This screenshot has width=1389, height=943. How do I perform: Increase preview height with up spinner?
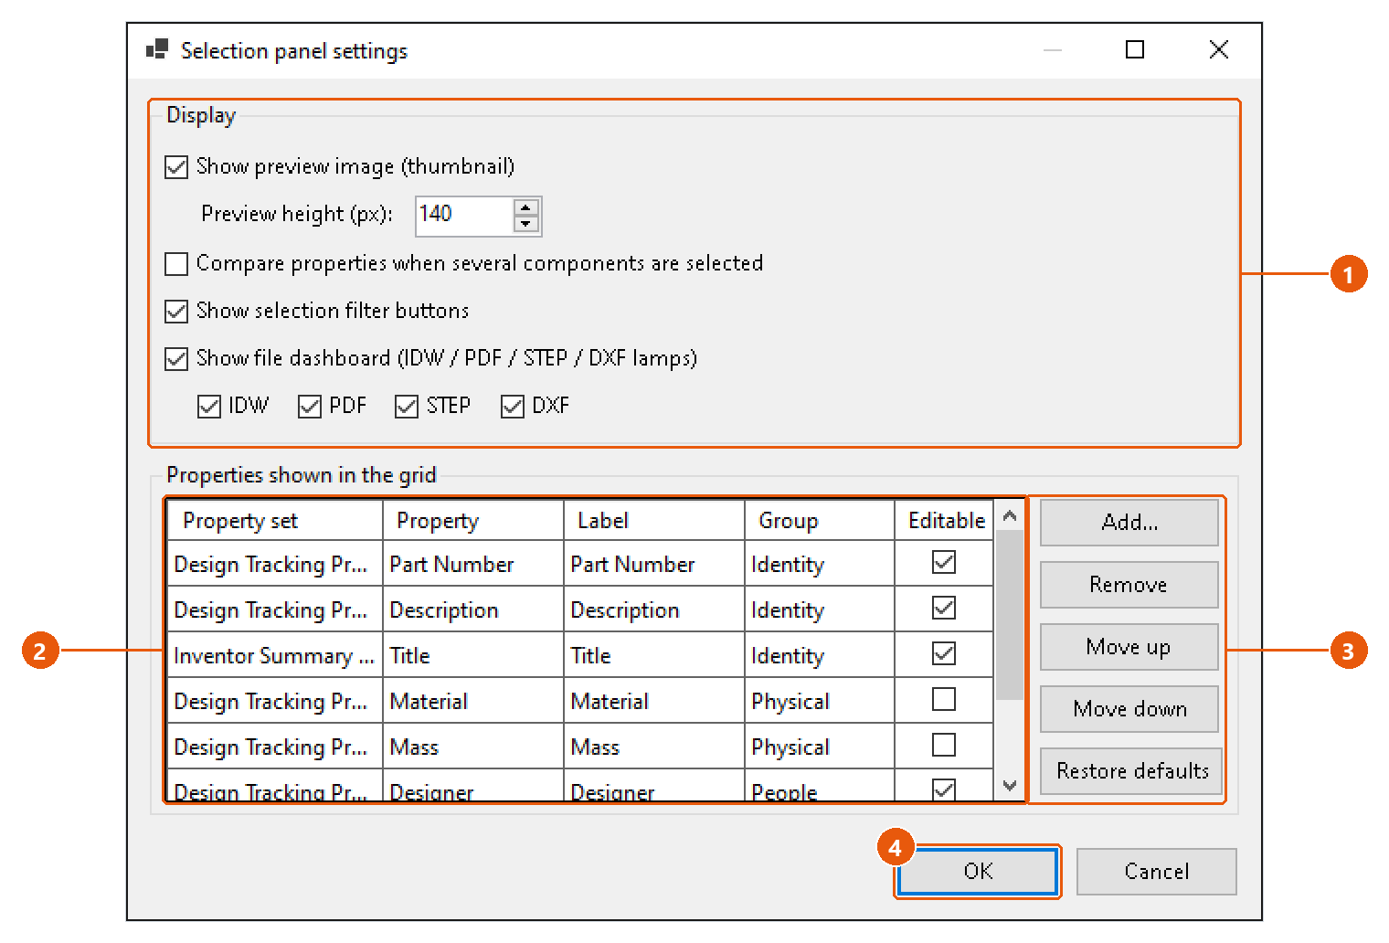pyautogui.click(x=525, y=207)
